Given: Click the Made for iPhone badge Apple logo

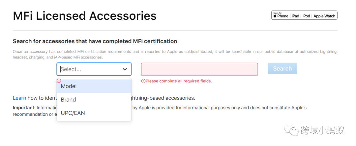Looking at the screenshot, I should tap(274, 16).
